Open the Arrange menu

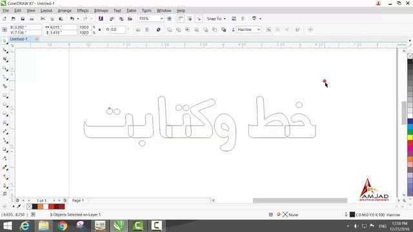click(65, 10)
